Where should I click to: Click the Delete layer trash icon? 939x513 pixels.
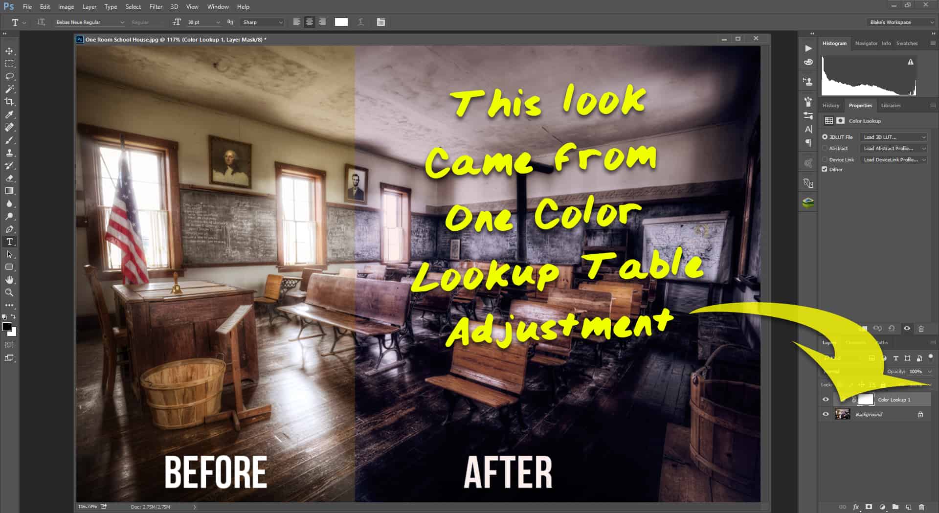(x=922, y=507)
